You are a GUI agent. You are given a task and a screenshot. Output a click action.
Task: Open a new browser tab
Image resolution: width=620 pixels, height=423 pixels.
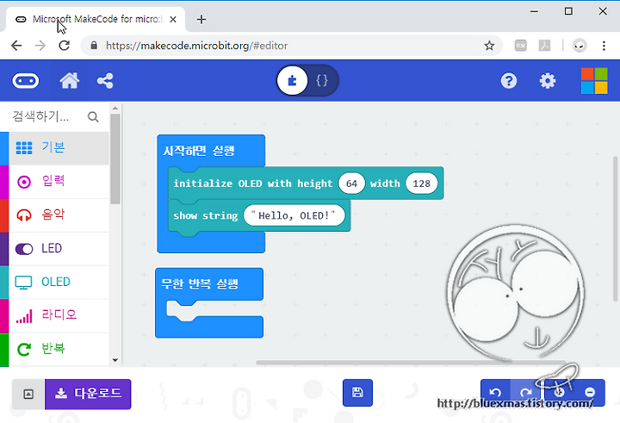coord(201,19)
